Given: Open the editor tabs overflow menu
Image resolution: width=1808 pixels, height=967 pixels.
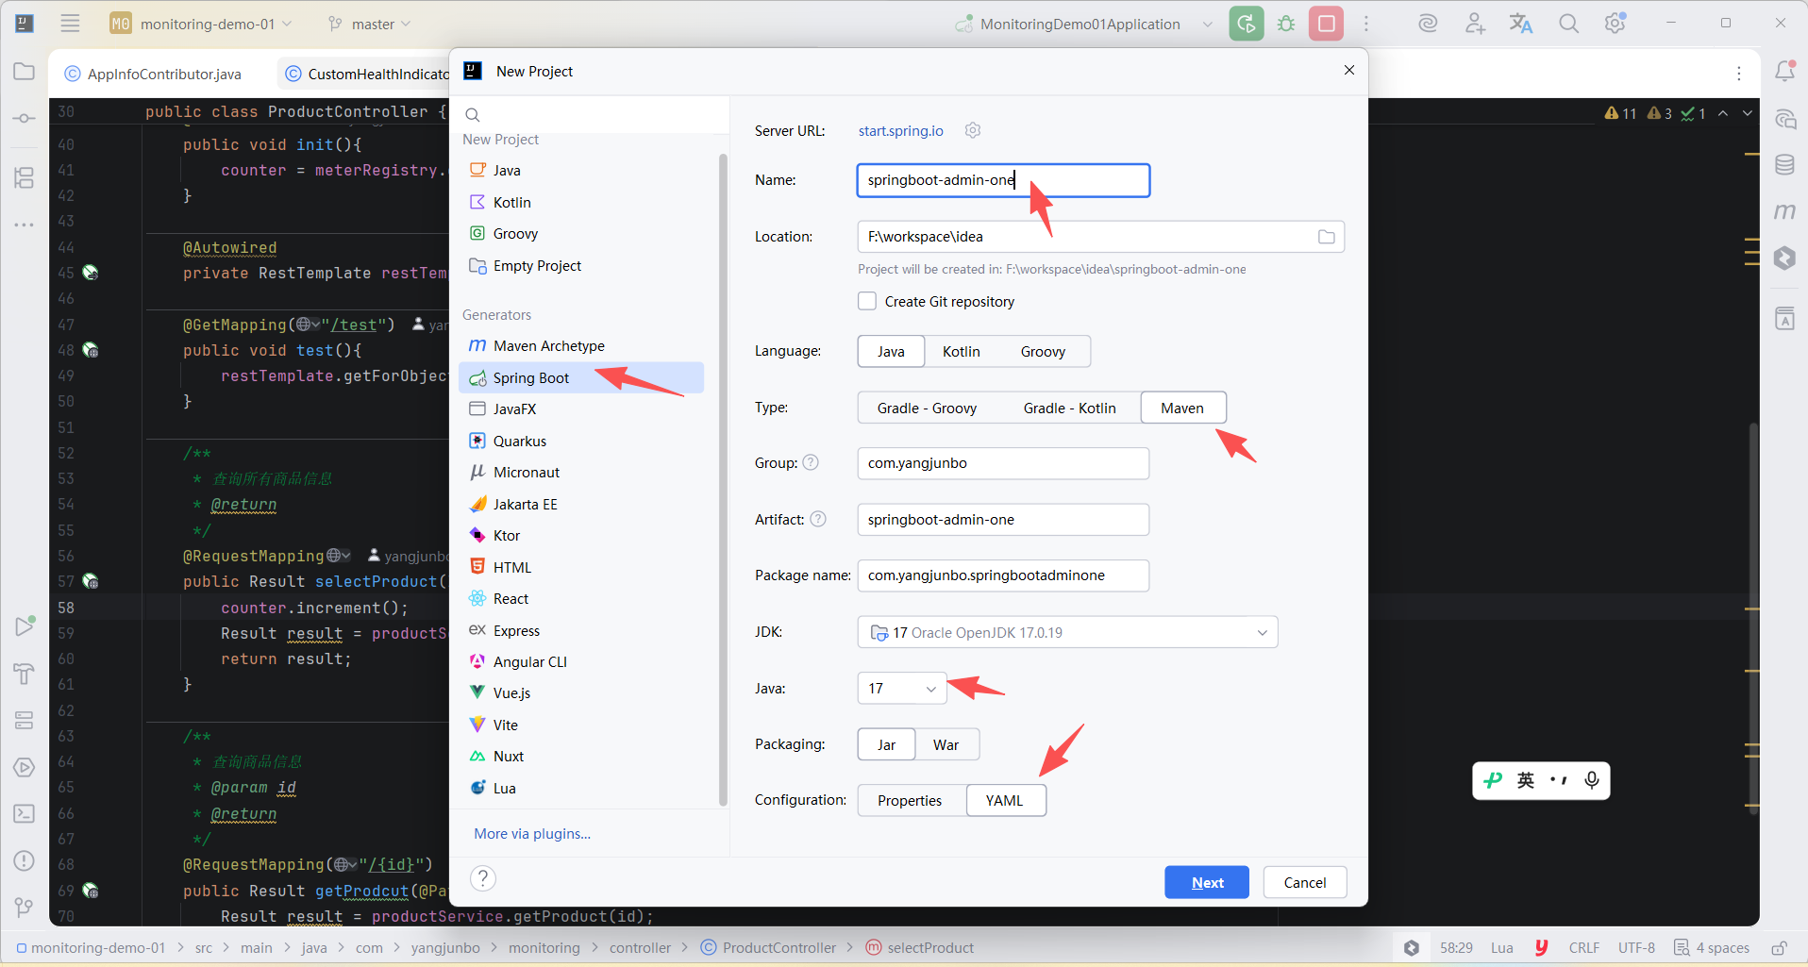Looking at the screenshot, I should (1739, 73).
